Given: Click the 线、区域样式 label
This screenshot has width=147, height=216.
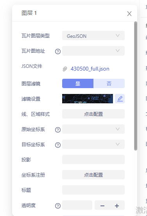Looking at the screenshot, I should [x=36, y=114].
